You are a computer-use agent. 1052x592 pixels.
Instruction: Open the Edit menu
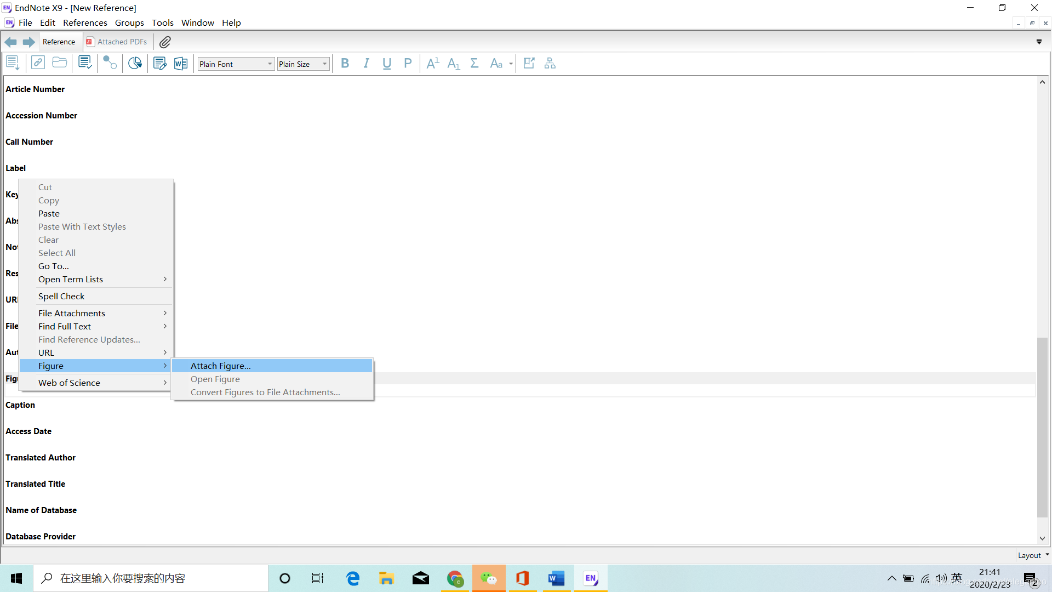(48, 22)
